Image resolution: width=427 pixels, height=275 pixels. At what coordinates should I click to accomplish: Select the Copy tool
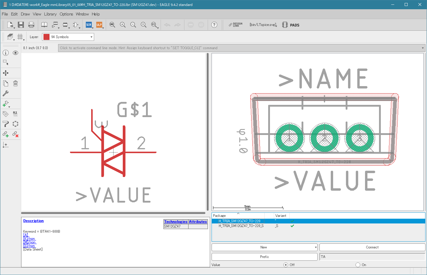(6, 83)
